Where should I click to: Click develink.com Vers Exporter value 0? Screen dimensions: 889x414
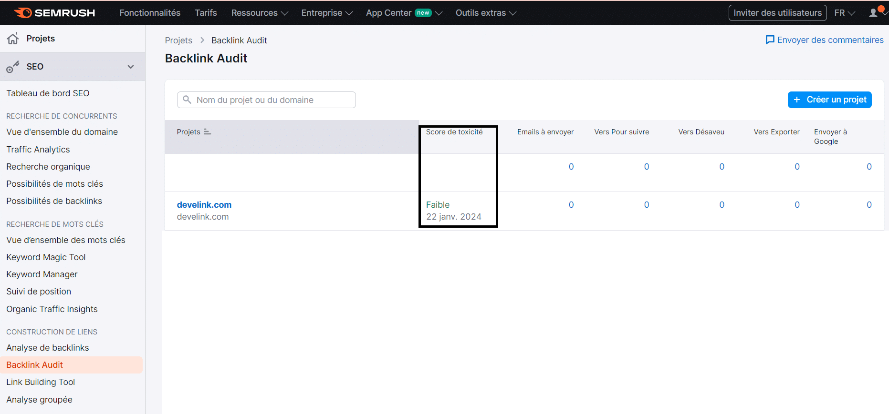click(797, 205)
